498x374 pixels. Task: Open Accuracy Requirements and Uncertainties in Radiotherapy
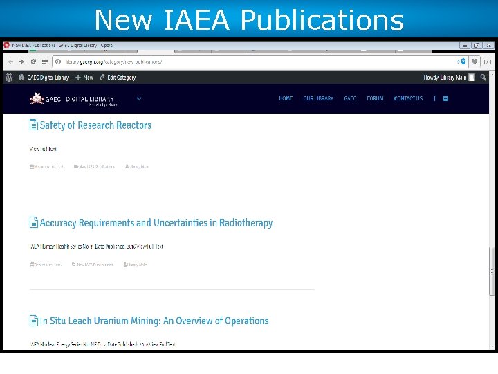[x=156, y=223]
